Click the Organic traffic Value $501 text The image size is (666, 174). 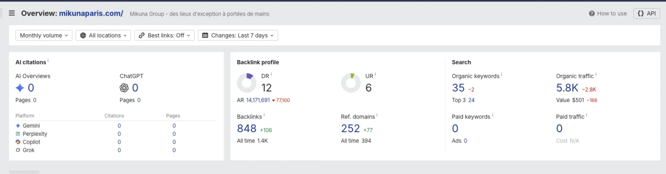(x=570, y=100)
